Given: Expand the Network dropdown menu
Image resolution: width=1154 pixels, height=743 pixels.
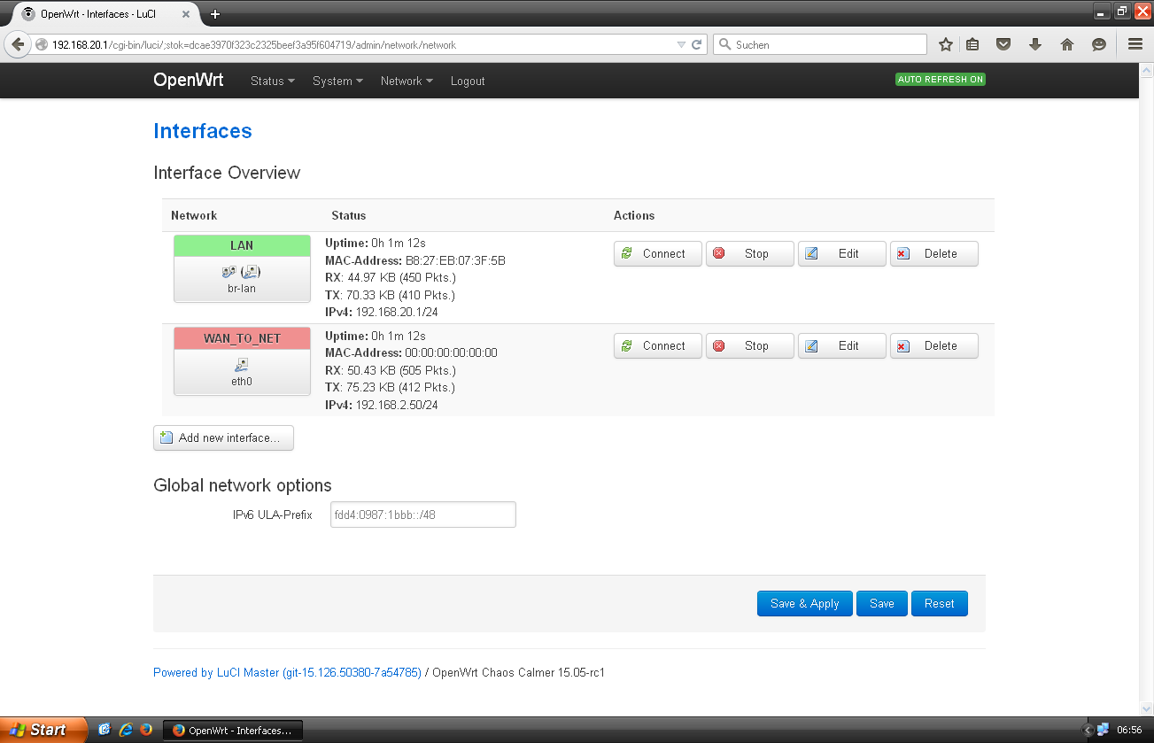Looking at the screenshot, I should pyautogui.click(x=406, y=81).
